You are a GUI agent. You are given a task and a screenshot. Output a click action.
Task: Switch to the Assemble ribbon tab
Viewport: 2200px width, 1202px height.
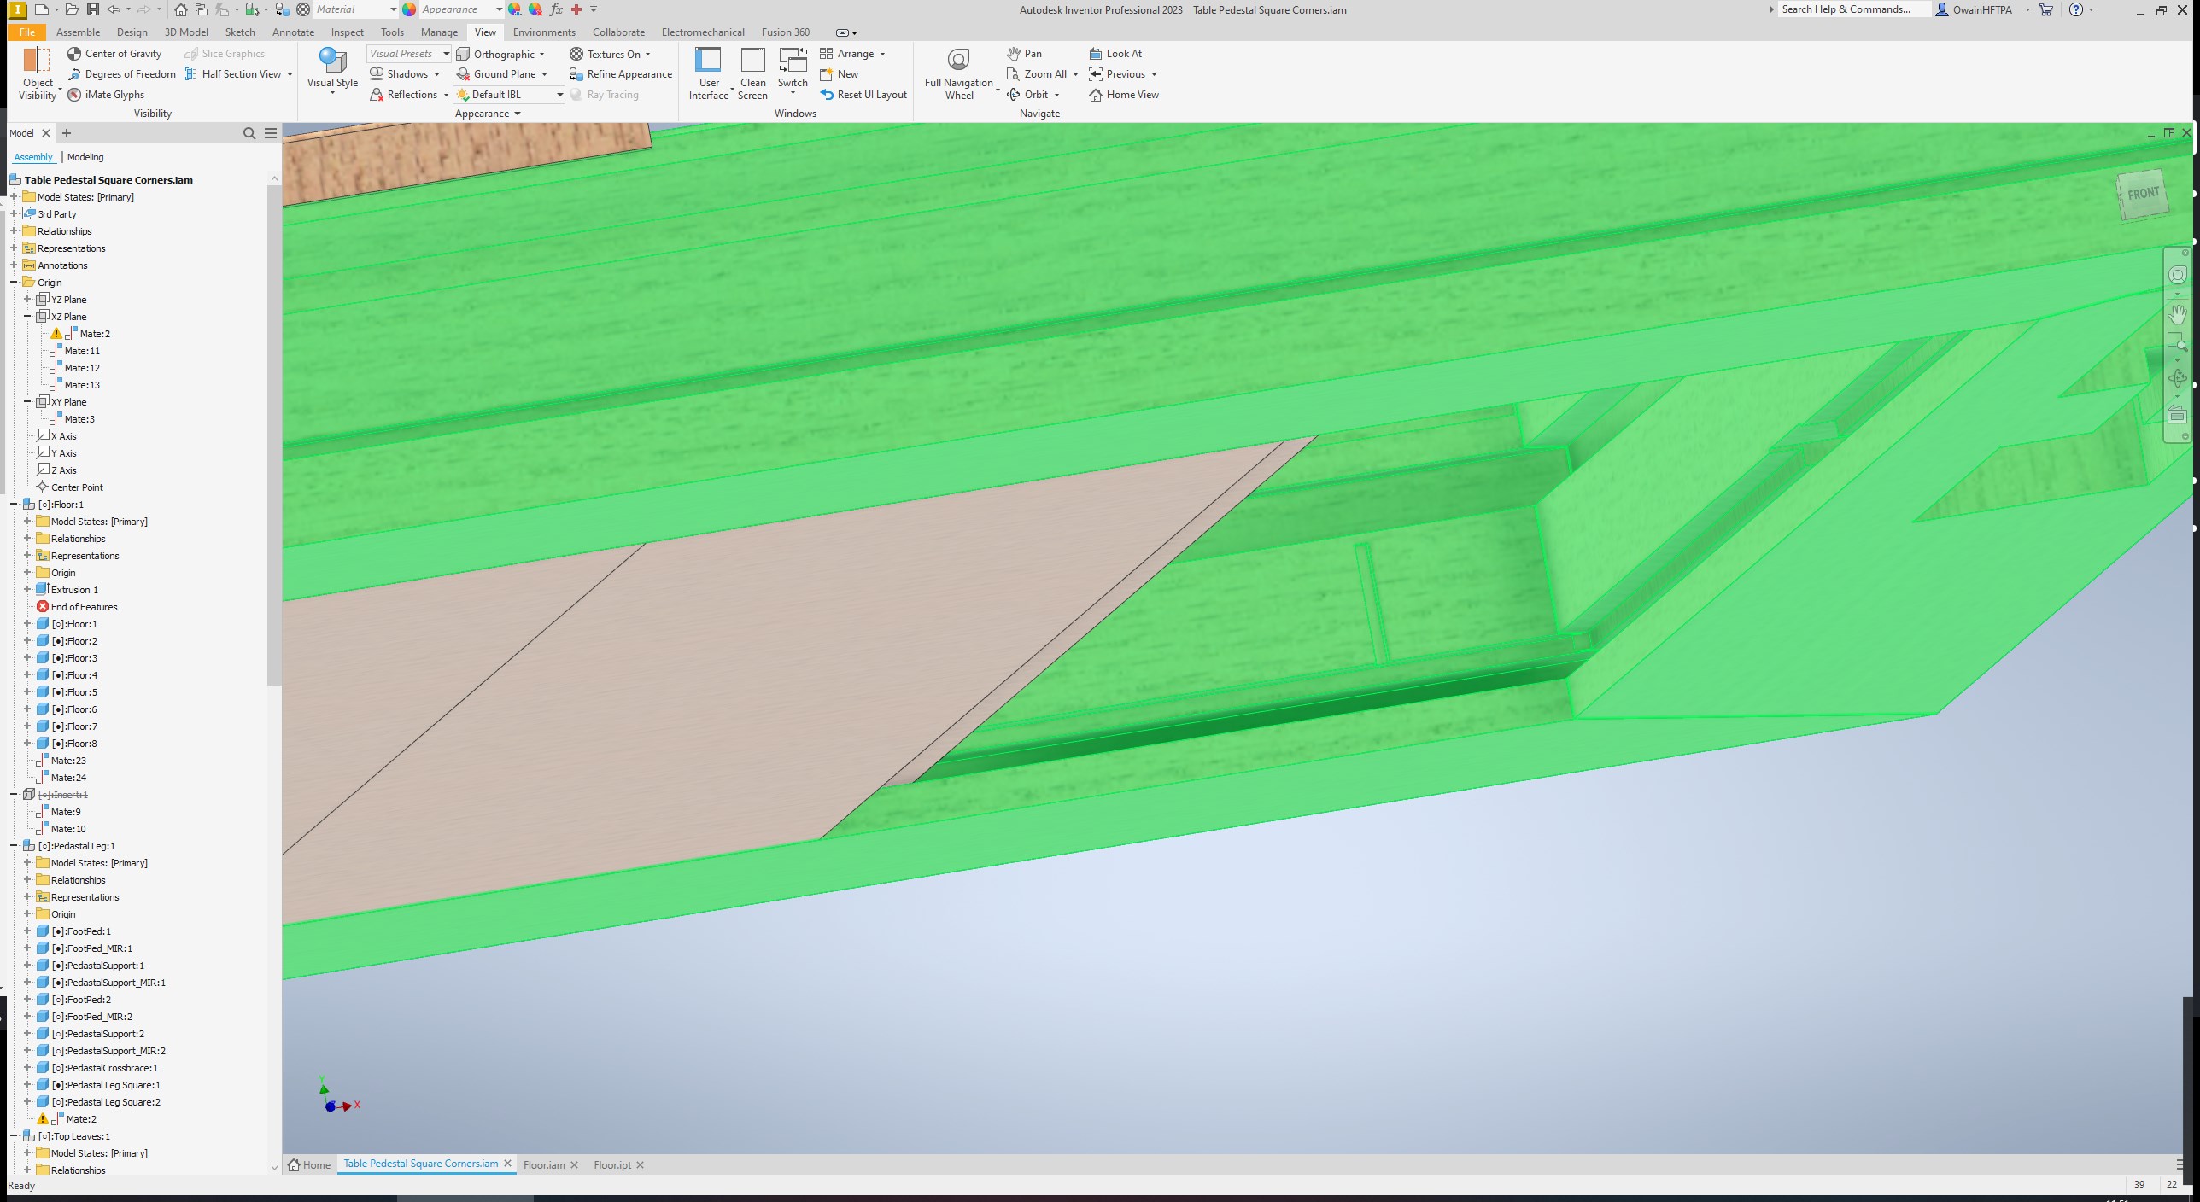pyautogui.click(x=78, y=32)
